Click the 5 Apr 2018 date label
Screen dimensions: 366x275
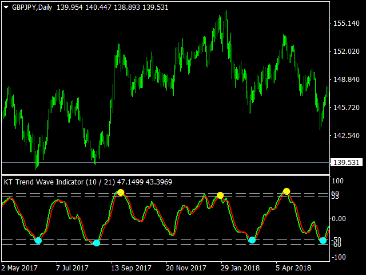pyautogui.click(x=293, y=268)
